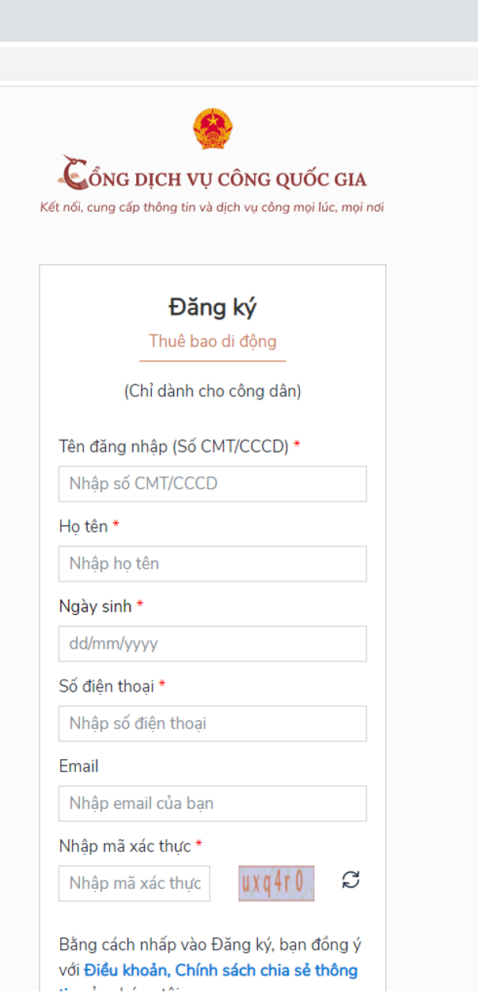Refresh the captcha verification code
478x992 pixels.
coord(351,879)
